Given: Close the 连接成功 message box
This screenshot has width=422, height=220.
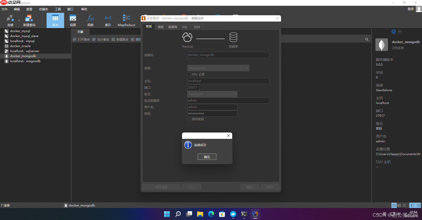Looking at the screenshot, I should (x=228, y=136).
